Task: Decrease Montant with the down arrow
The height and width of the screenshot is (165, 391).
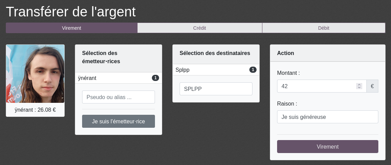Action: [x=359, y=88]
